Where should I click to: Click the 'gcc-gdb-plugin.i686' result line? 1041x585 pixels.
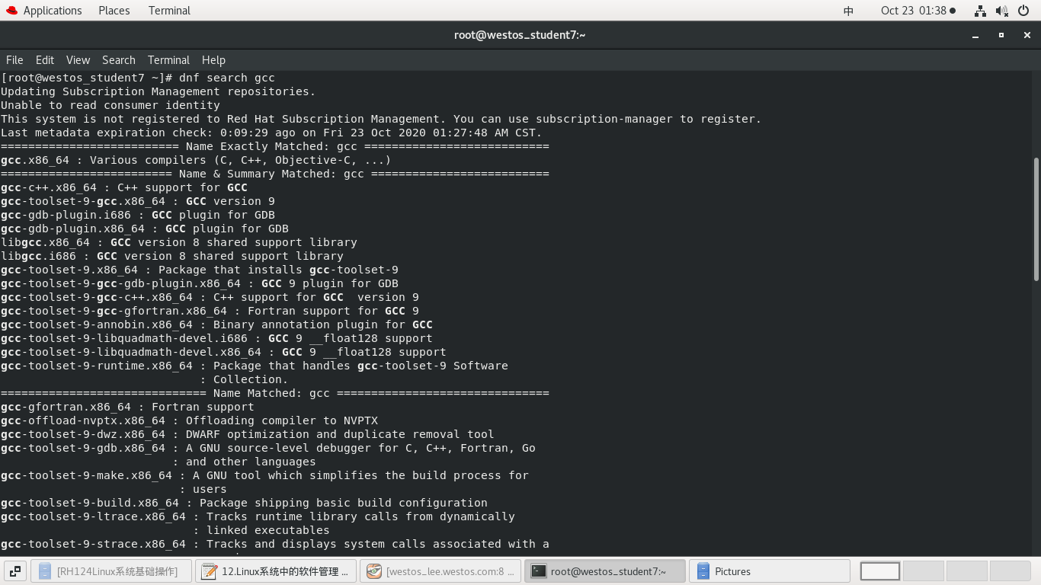click(x=138, y=215)
